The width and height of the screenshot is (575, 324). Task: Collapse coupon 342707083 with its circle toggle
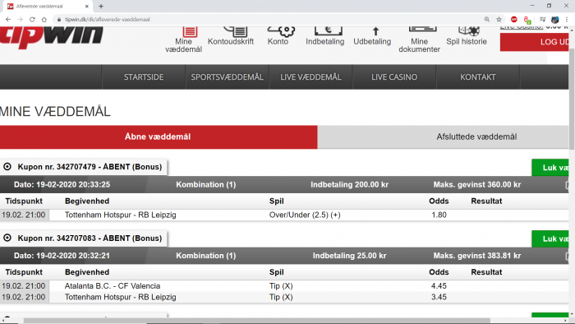tap(7, 238)
